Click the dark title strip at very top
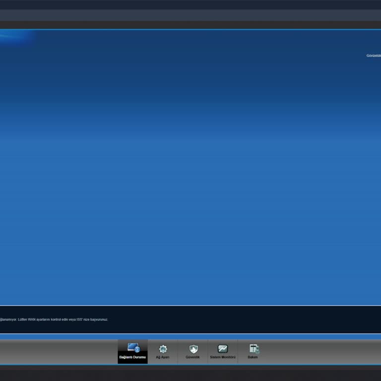 [190, 4]
